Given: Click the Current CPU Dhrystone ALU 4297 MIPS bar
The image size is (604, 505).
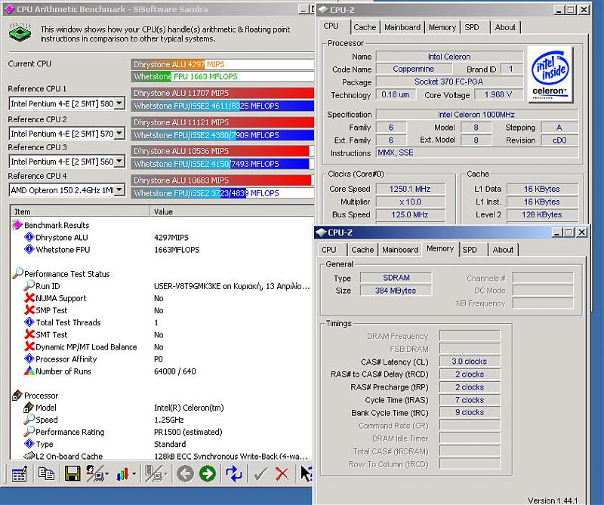Looking at the screenshot, I should [223, 64].
